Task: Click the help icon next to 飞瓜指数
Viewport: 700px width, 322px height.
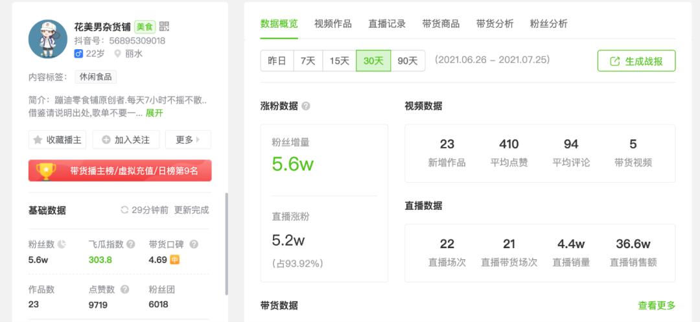Action: 131,244
